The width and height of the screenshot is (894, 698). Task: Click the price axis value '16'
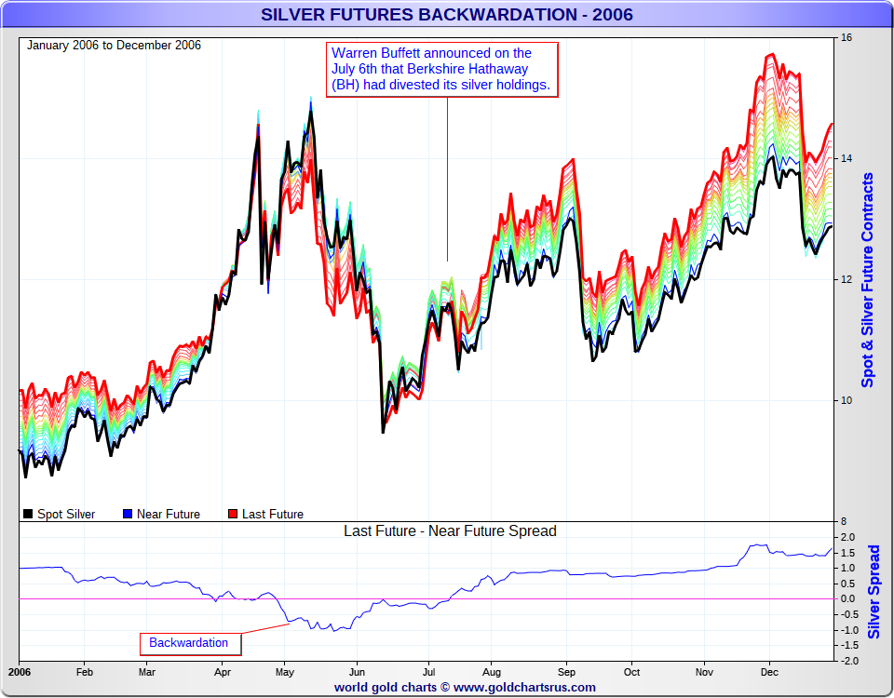tap(847, 37)
